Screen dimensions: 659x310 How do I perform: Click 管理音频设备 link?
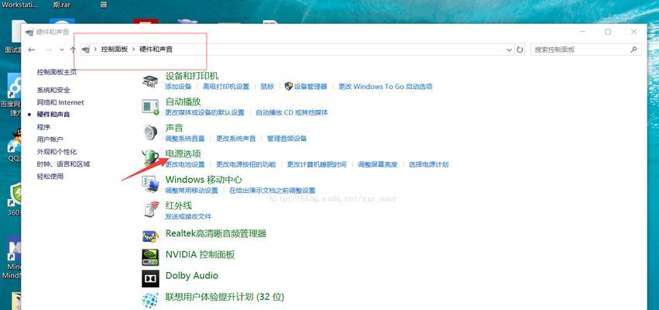tap(287, 139)
